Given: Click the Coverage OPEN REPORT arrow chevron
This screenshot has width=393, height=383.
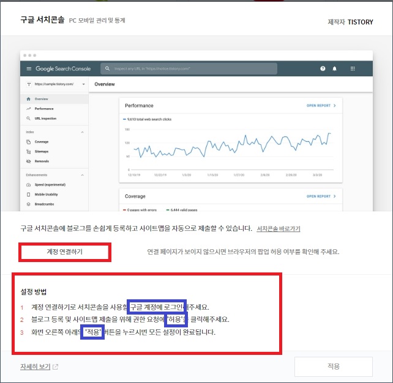Looking at the screenshot, I should coord(335,196).
